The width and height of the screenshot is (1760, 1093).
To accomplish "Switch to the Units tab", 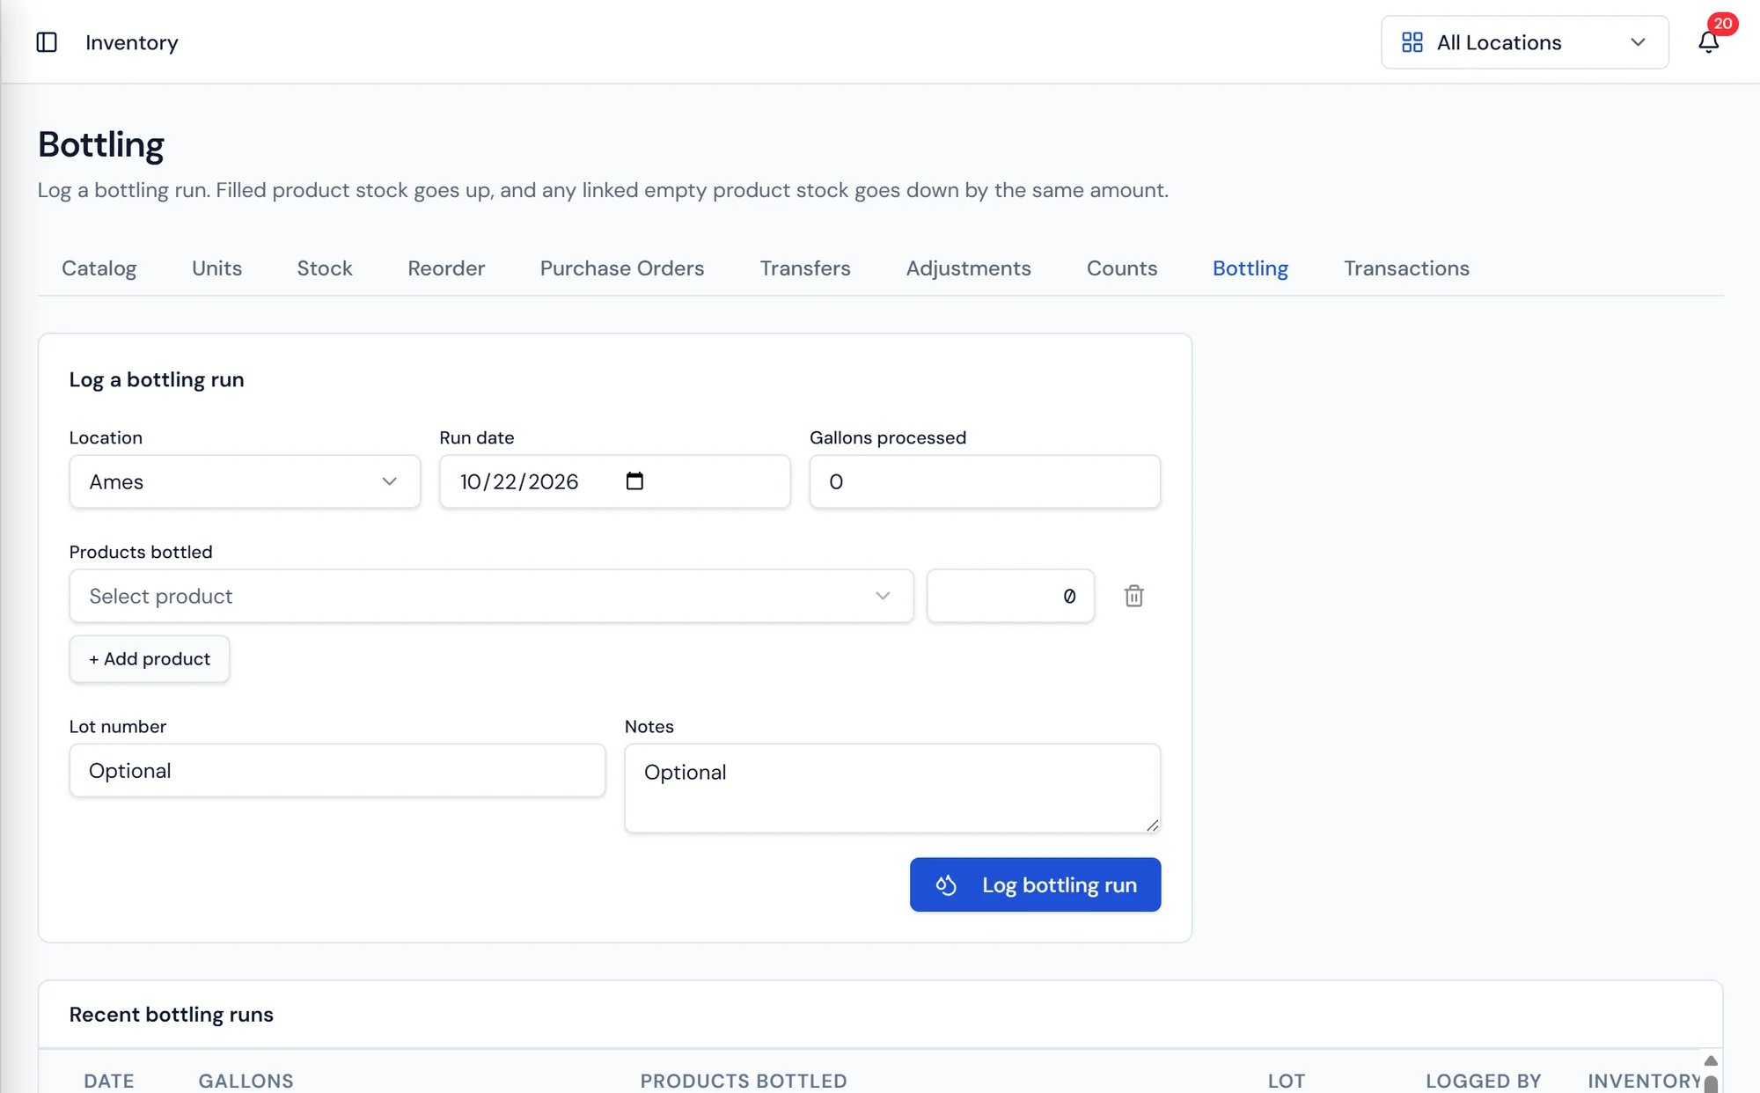I will coord(216,268).
